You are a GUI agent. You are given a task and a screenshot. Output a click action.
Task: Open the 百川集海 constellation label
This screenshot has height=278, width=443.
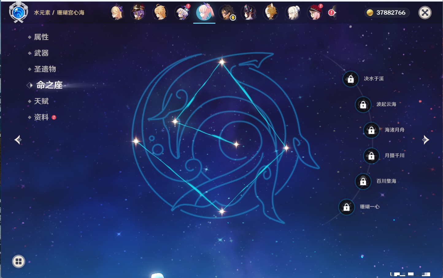coord(386,181)
